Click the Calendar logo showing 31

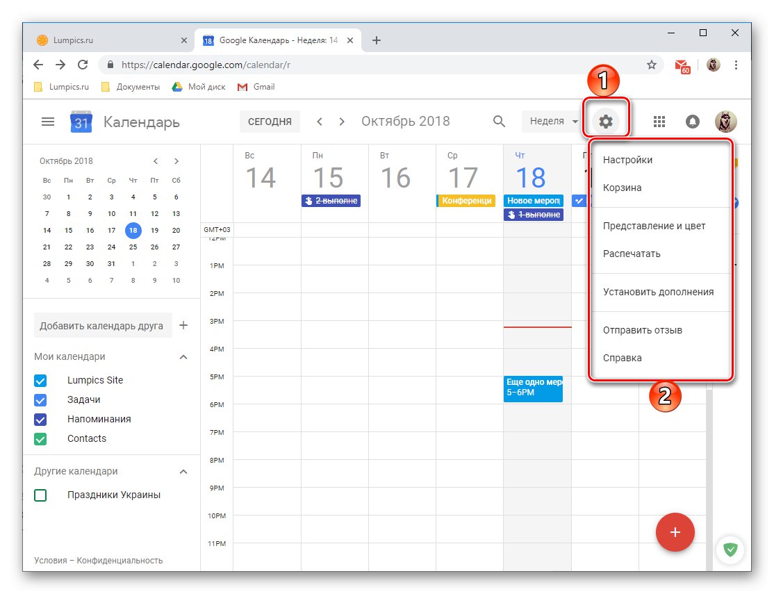click(81, 122)
